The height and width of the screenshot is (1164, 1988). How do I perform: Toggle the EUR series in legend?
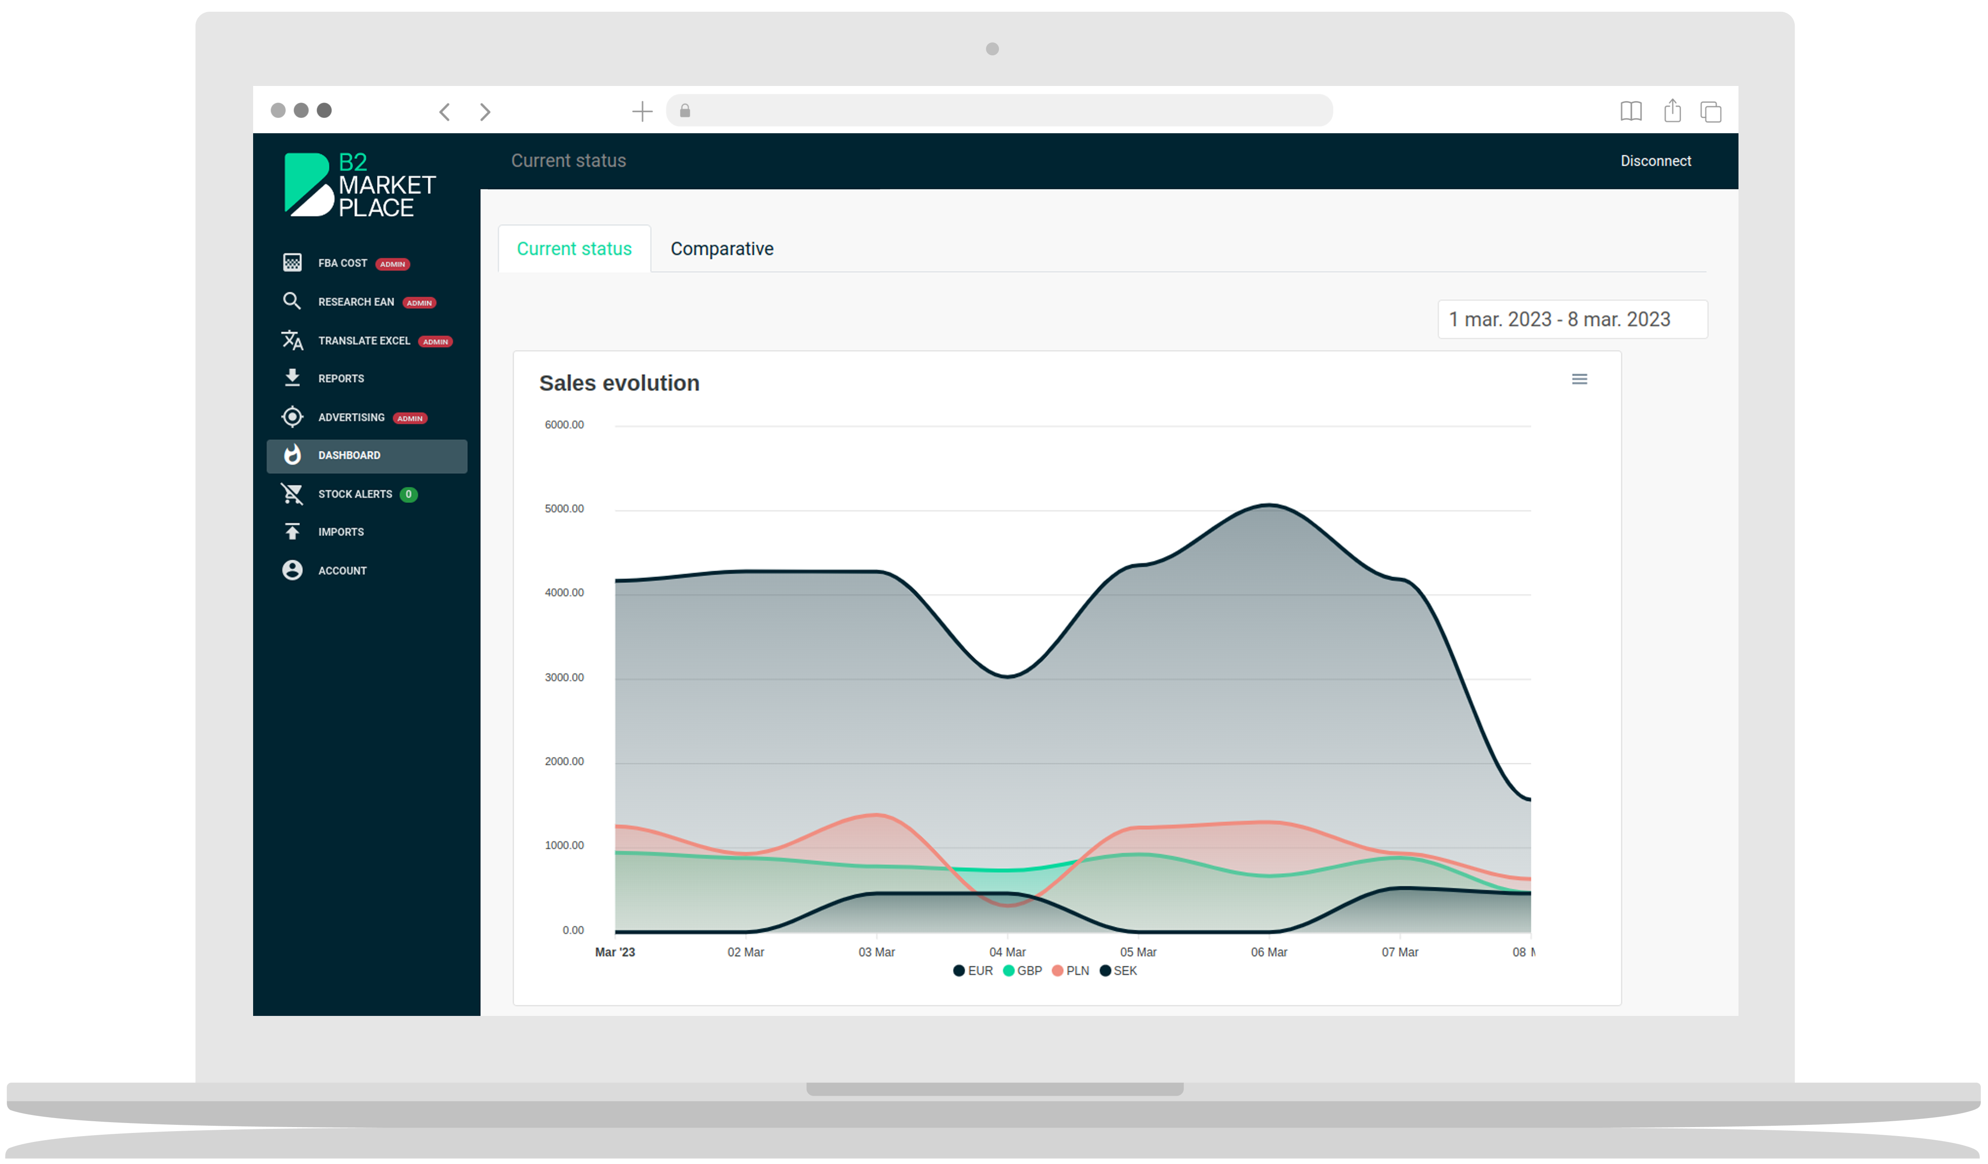(973, 971)
